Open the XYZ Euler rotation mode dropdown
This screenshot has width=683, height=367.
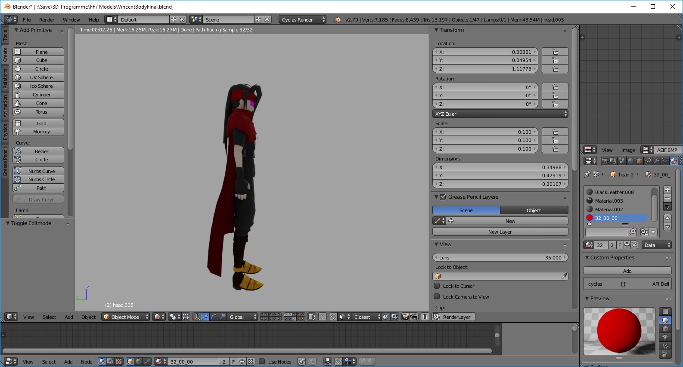500,114
